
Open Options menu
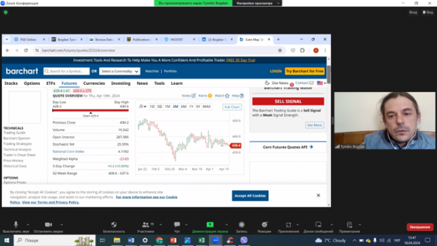32,83
